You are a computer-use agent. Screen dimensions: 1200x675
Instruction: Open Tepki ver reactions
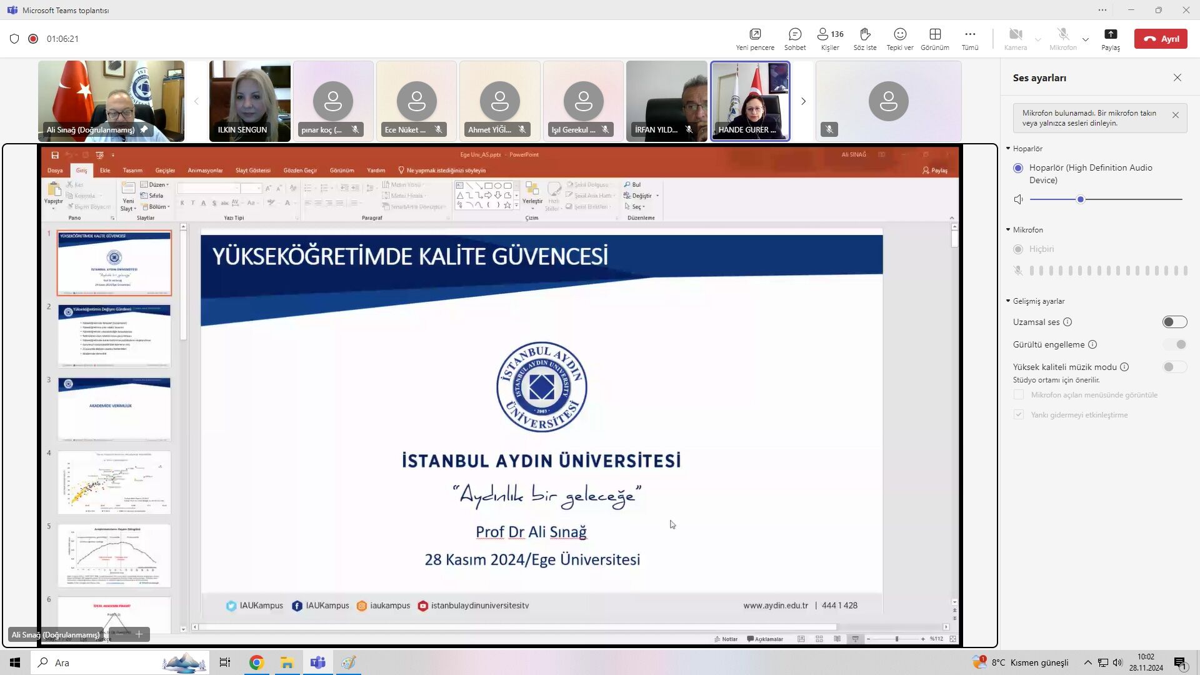[x=900, y=39]
